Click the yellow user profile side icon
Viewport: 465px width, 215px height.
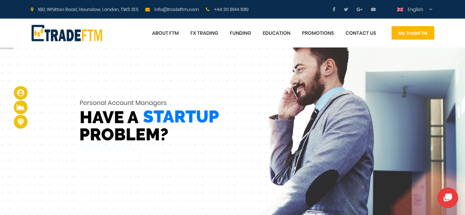coord(21,93)
